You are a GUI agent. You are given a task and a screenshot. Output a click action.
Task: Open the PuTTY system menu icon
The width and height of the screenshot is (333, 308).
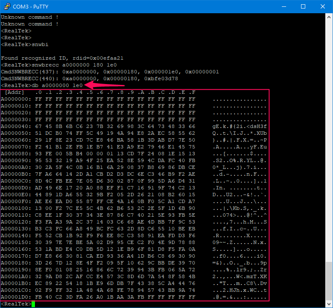(x=7, y=6)
